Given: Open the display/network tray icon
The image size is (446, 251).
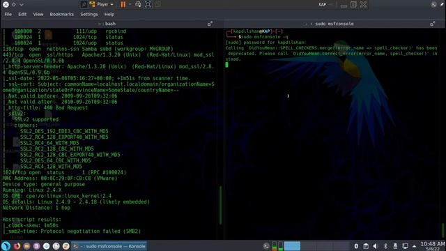Looking at the screenshot, I should pyautogui.click(x=405, y=246).
